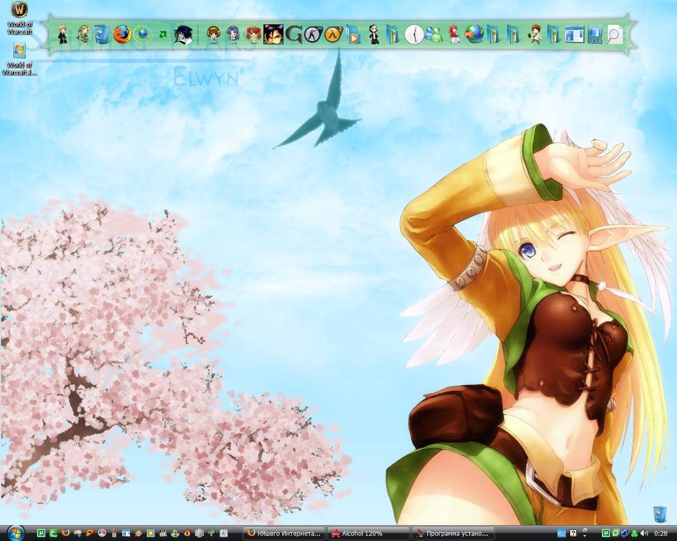Launch Counter-Strike from the dock
677x541 pixels.
point(313,34)
